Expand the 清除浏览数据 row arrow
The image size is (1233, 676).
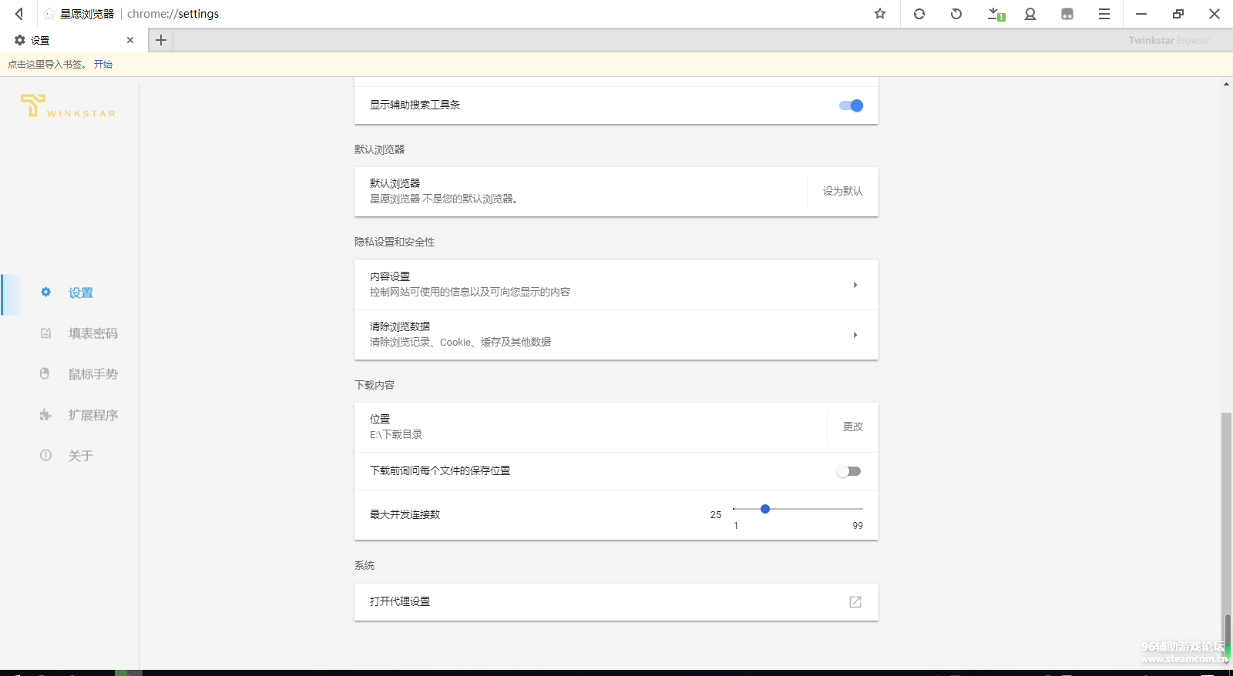pyautogui.click(x=855, y=335)
